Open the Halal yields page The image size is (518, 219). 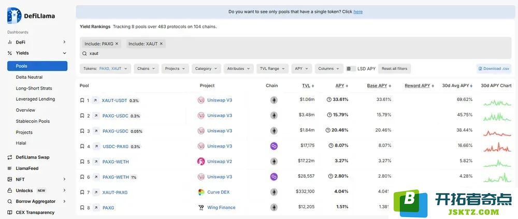click(21, 143)
